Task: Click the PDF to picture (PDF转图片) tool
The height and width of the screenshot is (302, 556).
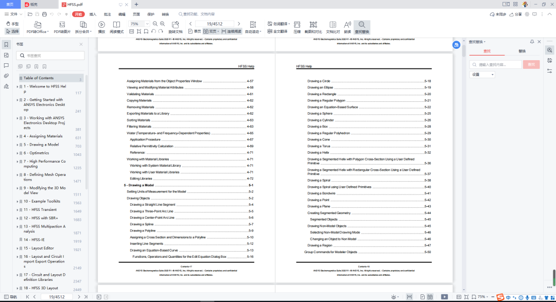Action: click(62, 27)
